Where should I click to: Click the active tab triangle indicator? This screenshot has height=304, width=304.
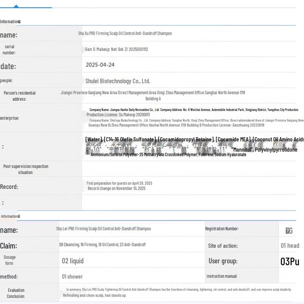[16, 6]
